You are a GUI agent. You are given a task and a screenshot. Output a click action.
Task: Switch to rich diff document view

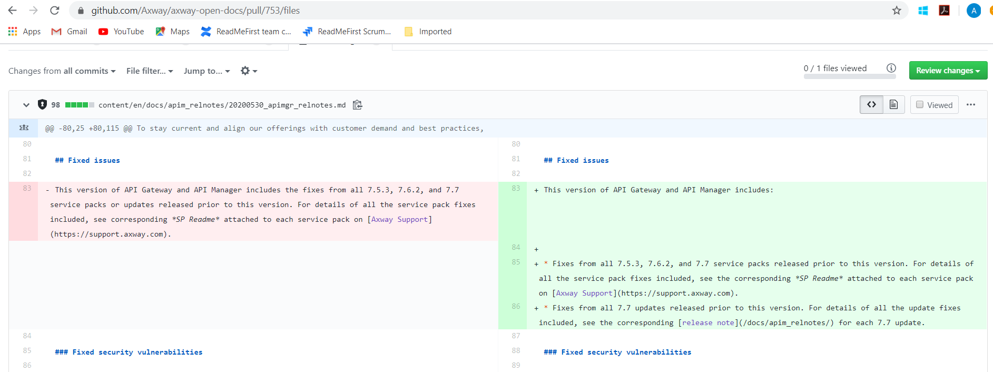(x=893, y=104)
